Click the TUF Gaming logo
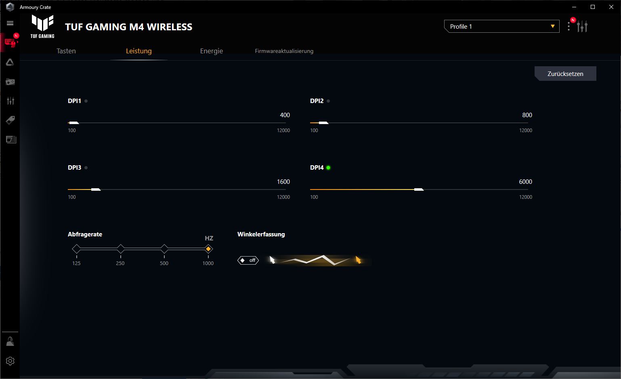Screen dimensions: 621x379 pos(42,27)
